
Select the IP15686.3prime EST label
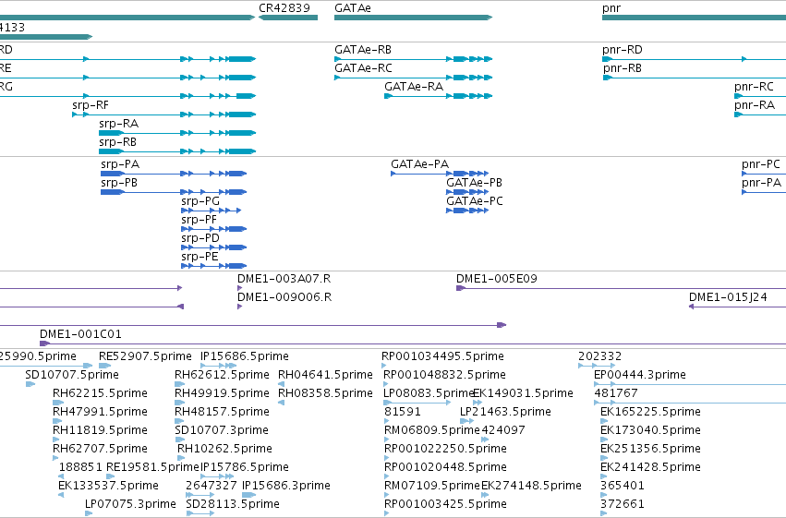[x=286, y=487]
